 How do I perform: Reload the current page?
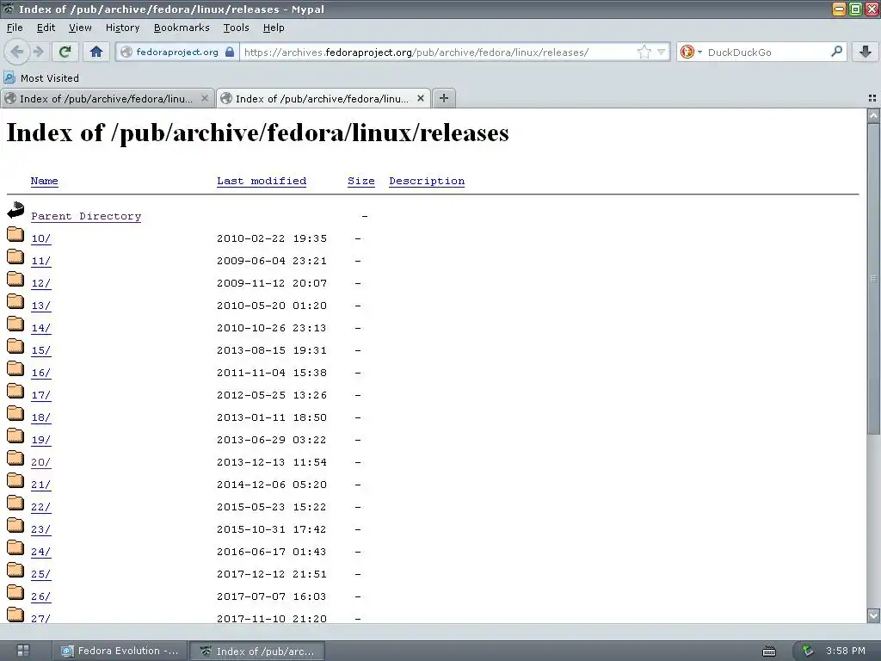[65, 53]
